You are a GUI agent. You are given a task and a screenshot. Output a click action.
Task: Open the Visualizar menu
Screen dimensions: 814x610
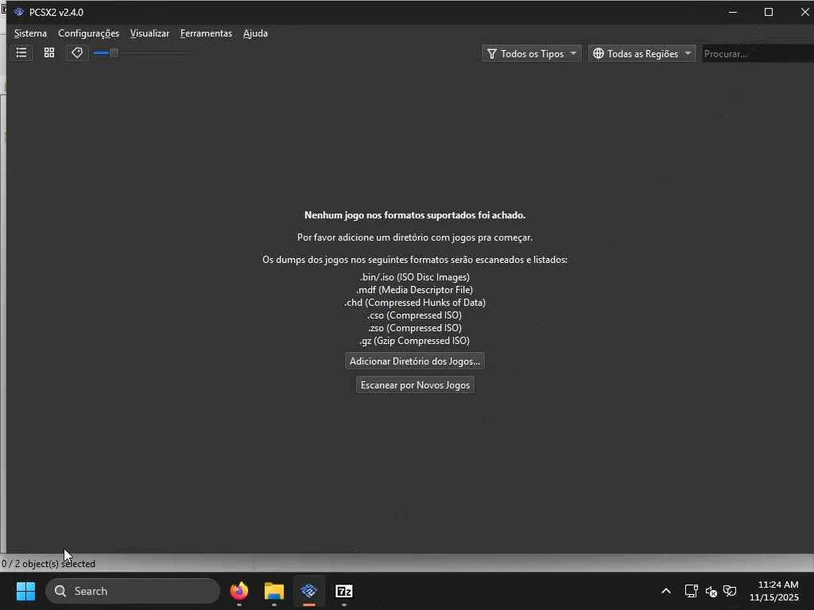pyautogui.click(x=149, y=33)
